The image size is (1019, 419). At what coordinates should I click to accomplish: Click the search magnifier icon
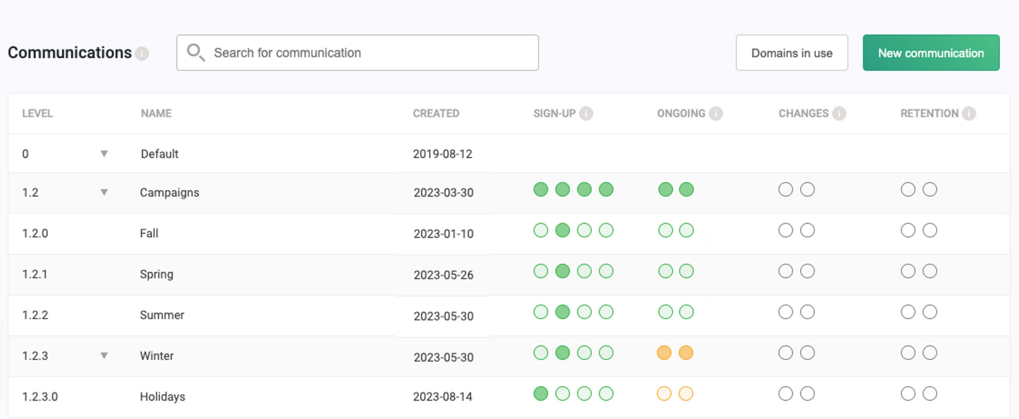click(196, 52)
